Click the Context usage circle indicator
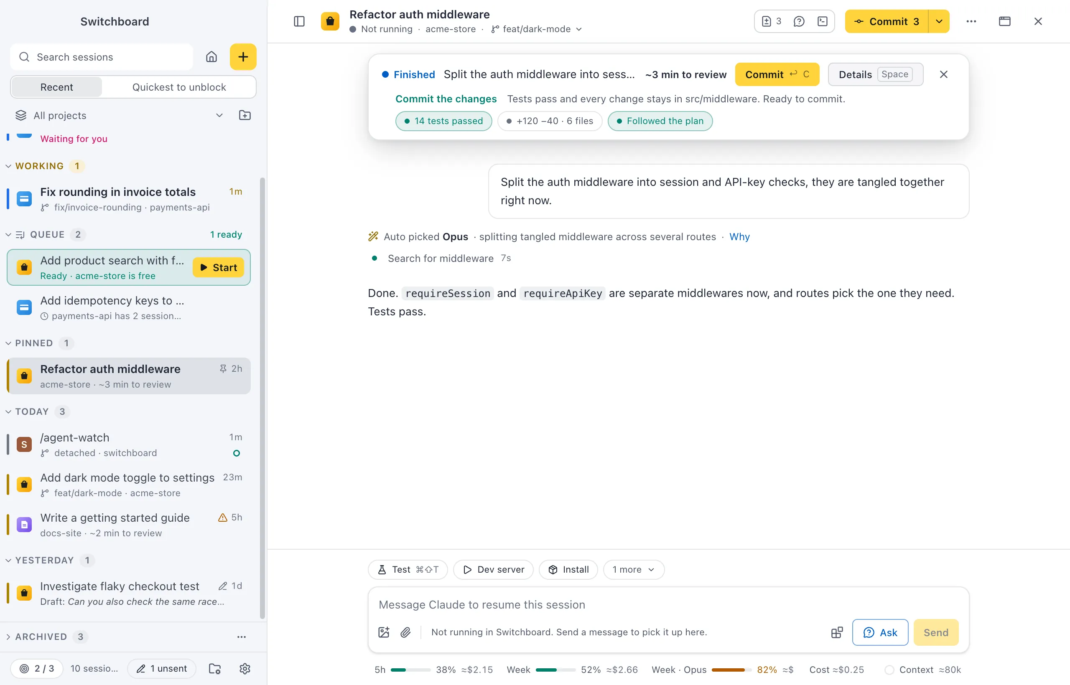The height and width of the screenshot is (685, 1070). (889, 670)
